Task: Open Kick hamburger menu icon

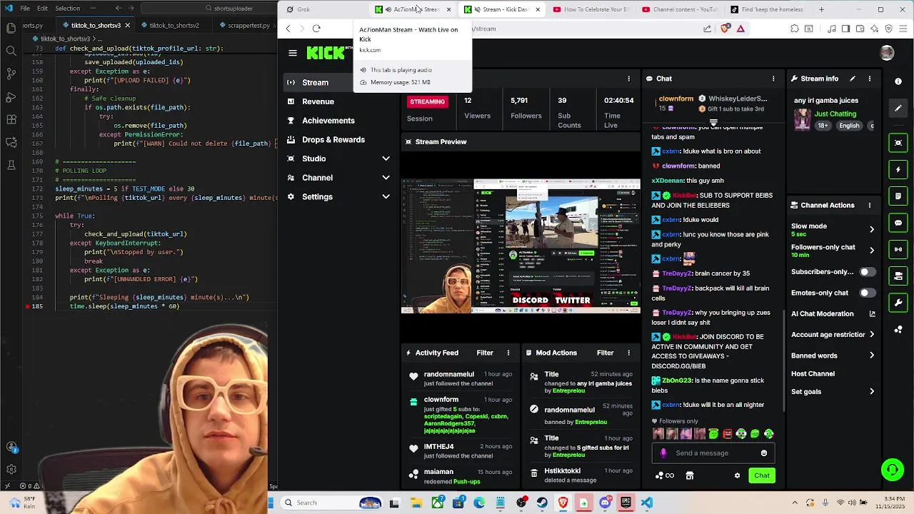Action: (292, 53)
